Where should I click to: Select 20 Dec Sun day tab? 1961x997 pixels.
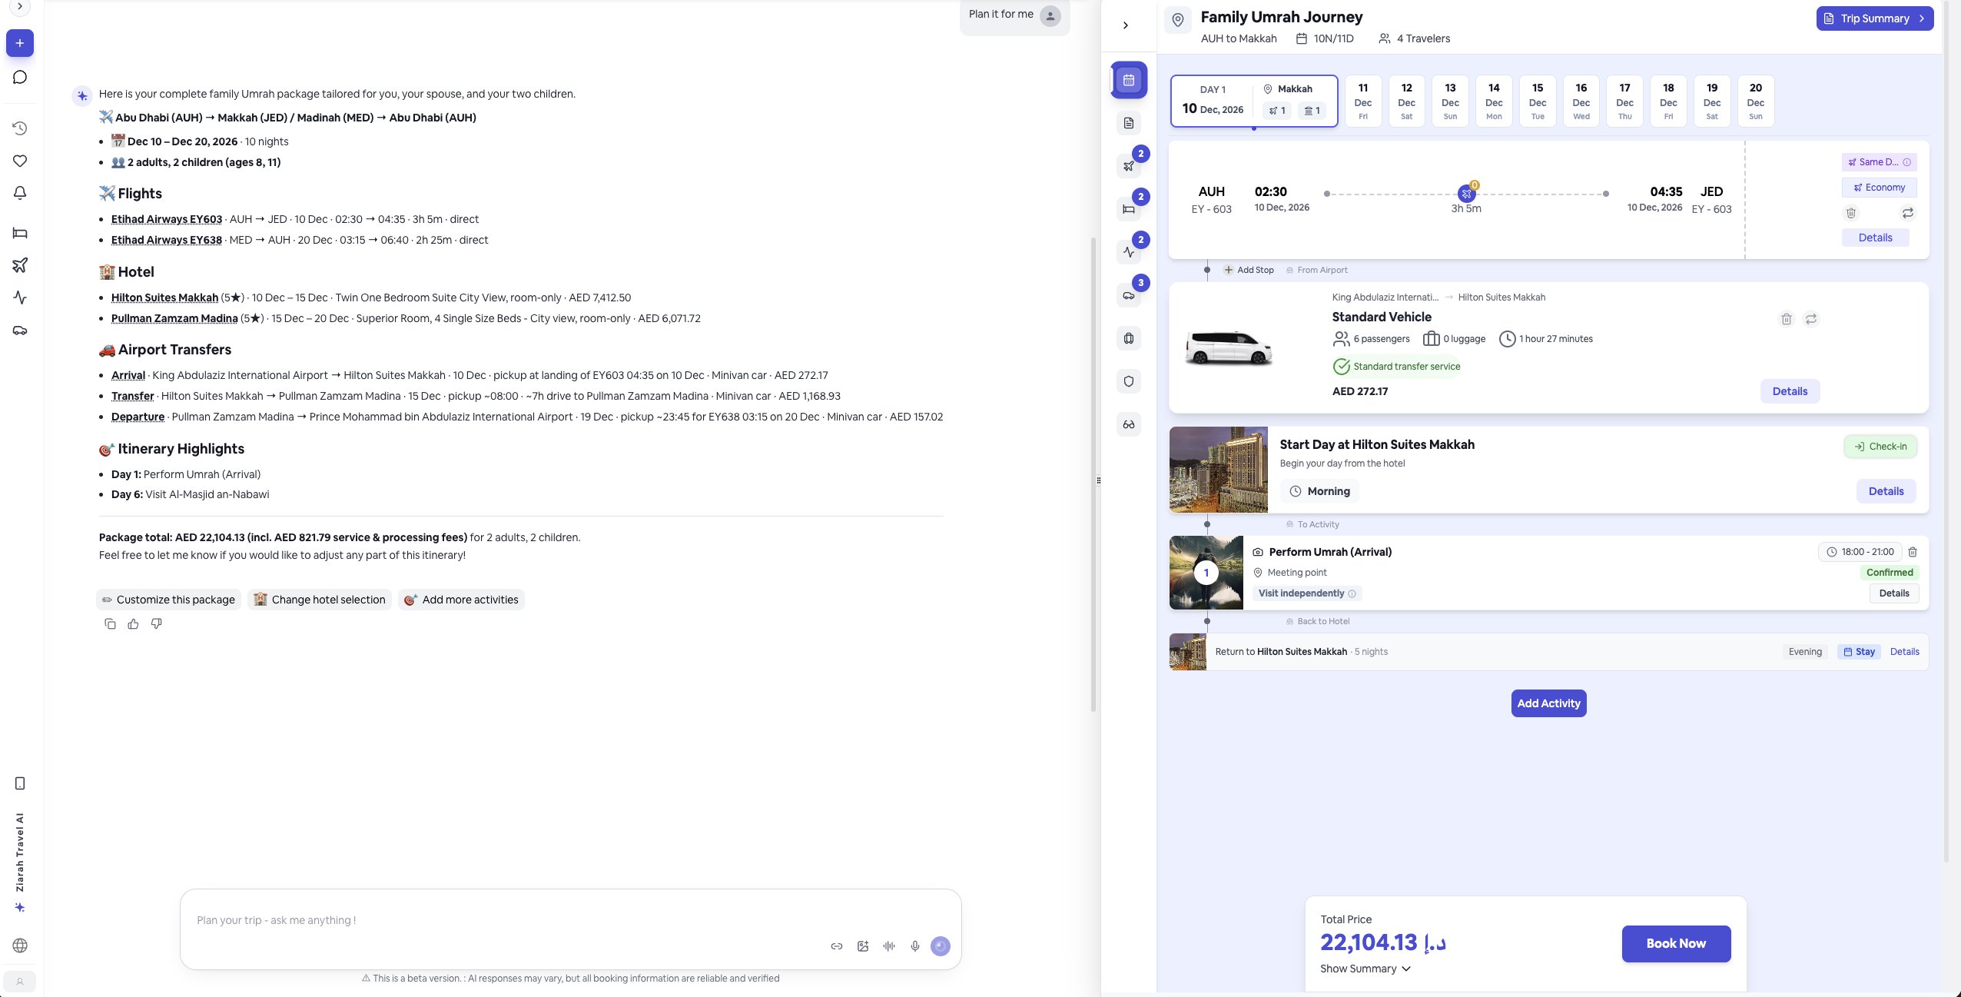tap(1756, 101)
